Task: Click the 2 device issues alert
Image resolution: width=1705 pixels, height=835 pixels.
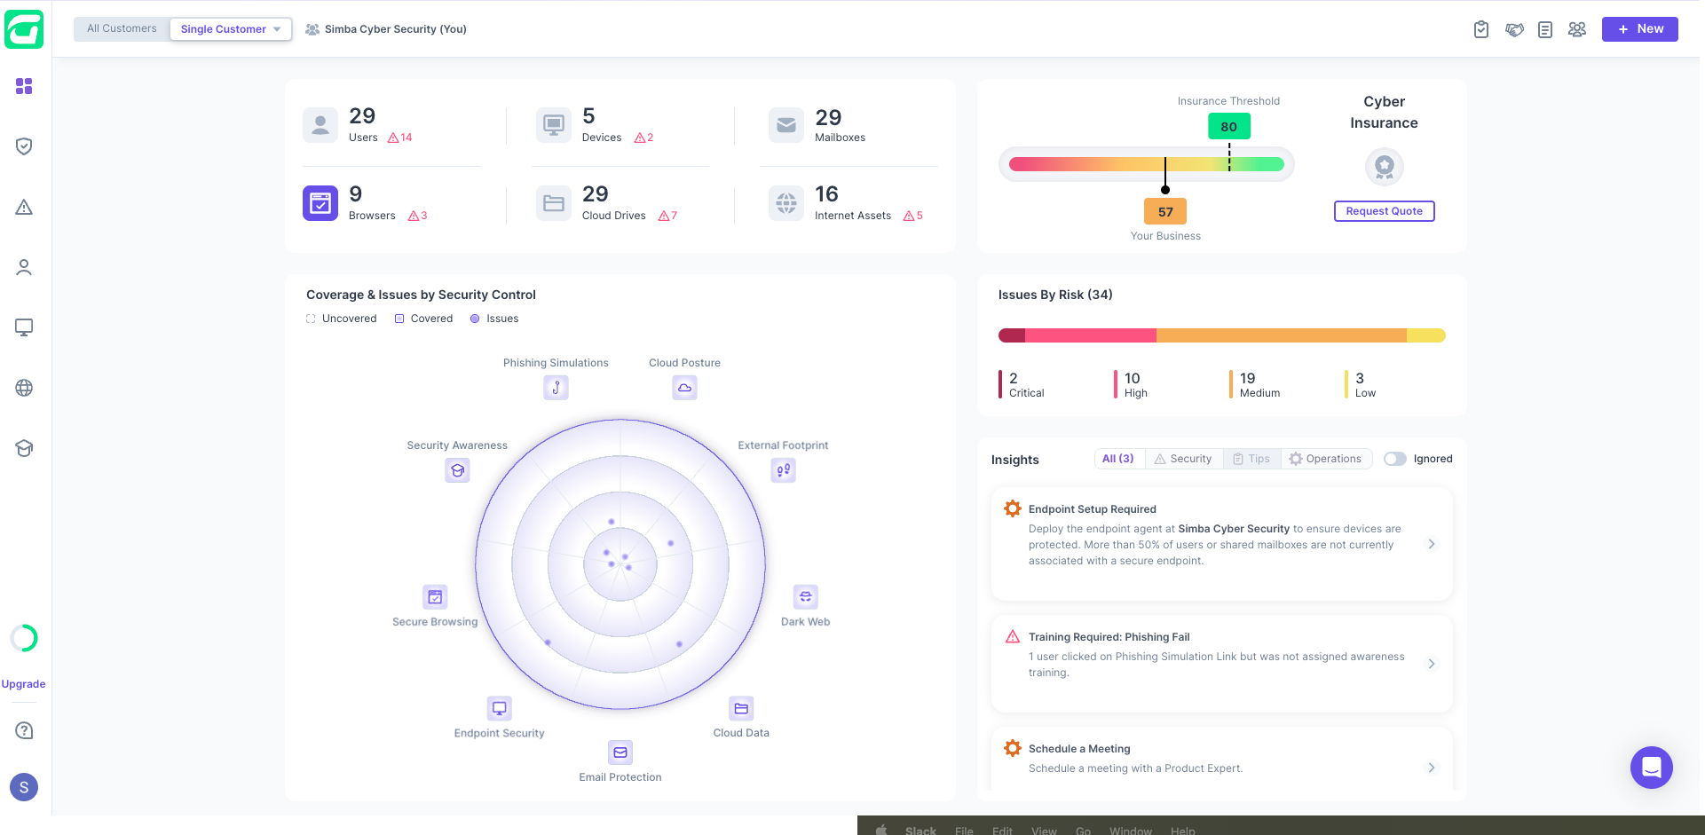Action: pyautogui.click(x=644, y=138)
